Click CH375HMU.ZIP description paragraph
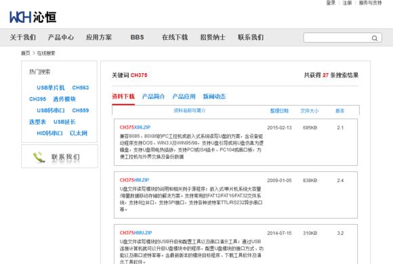Screen dimensions: 393x264 192,251
